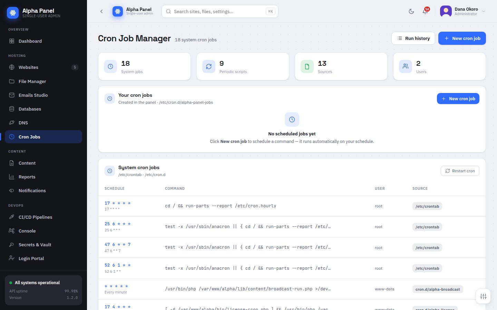Viewport: 497px width, 310px height.
Task: Click the Console command icon
Action: point(12,231)
